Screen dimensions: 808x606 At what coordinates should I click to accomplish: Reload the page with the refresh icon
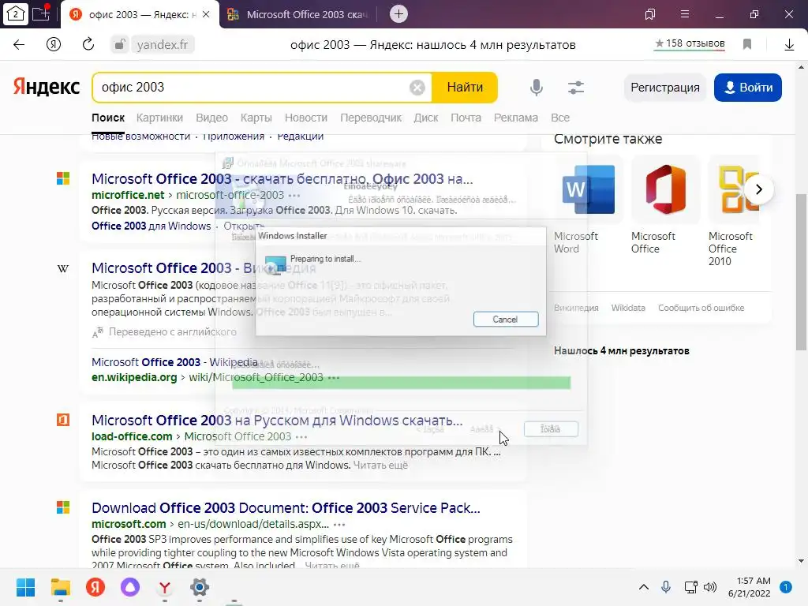coord(88,45)
